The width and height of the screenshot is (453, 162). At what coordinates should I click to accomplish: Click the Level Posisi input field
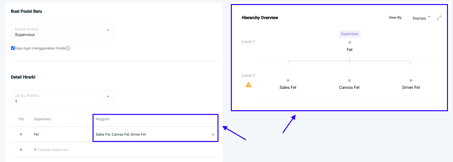60,102
